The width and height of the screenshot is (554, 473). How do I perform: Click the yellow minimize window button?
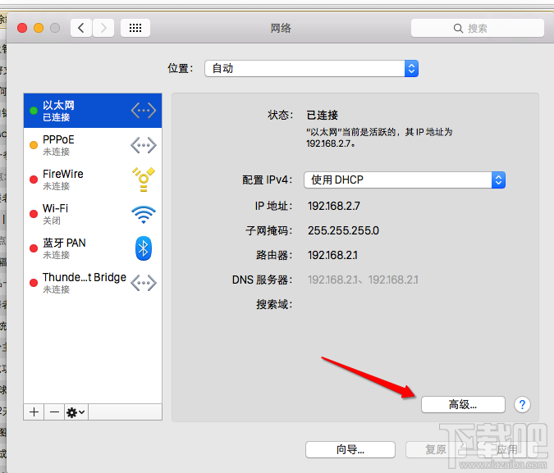[39, 28]
